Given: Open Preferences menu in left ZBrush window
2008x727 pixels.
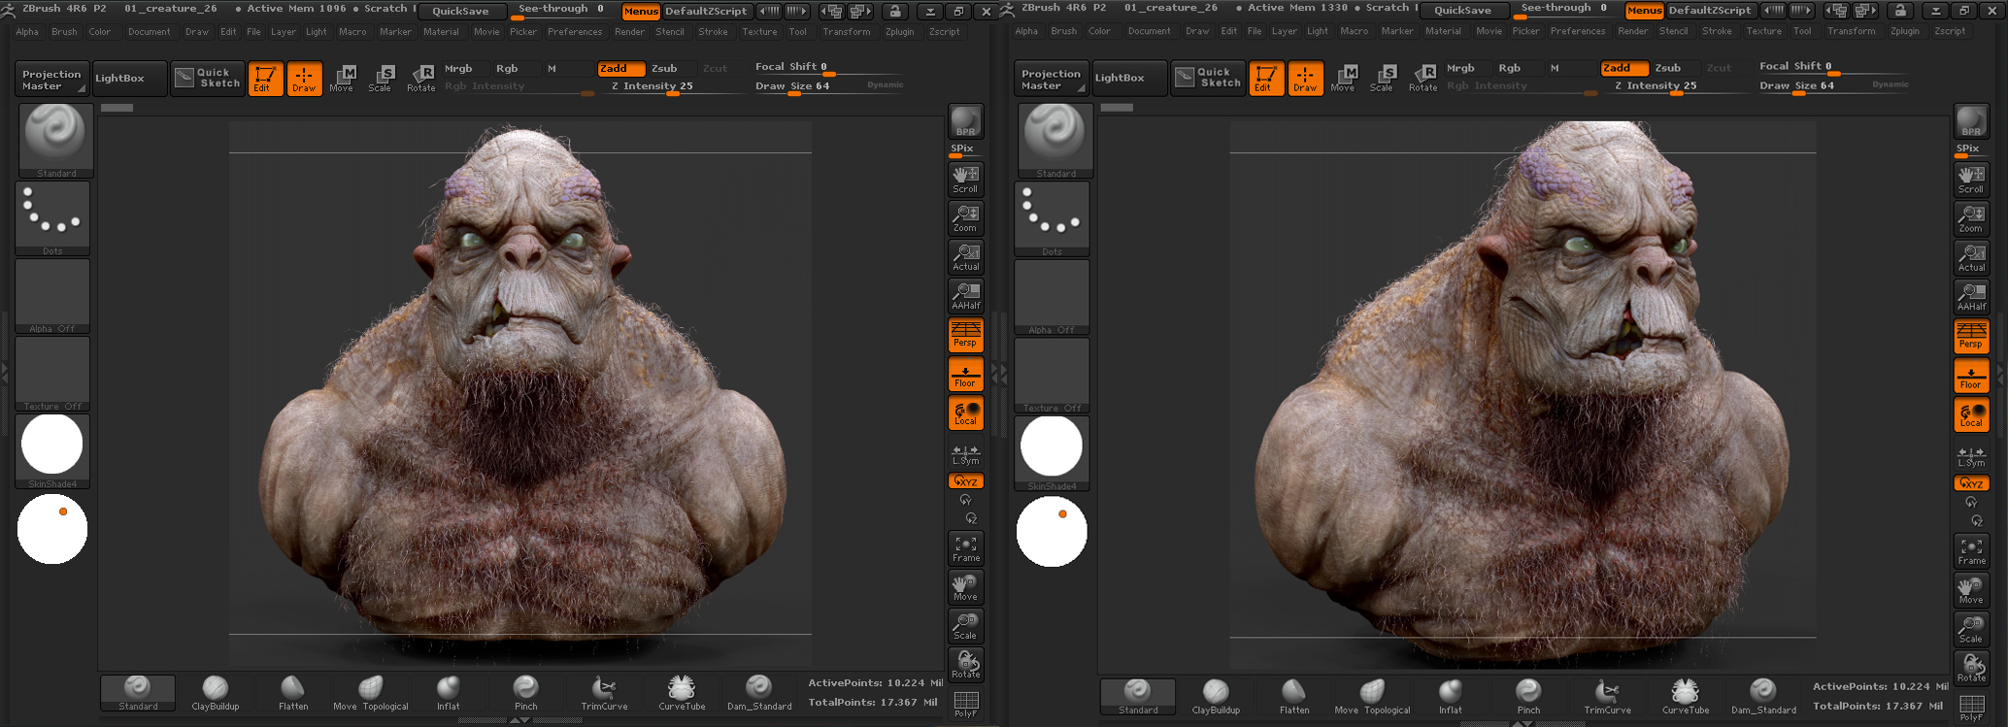Looking at the screenshot, I should (x=575, y=32).
